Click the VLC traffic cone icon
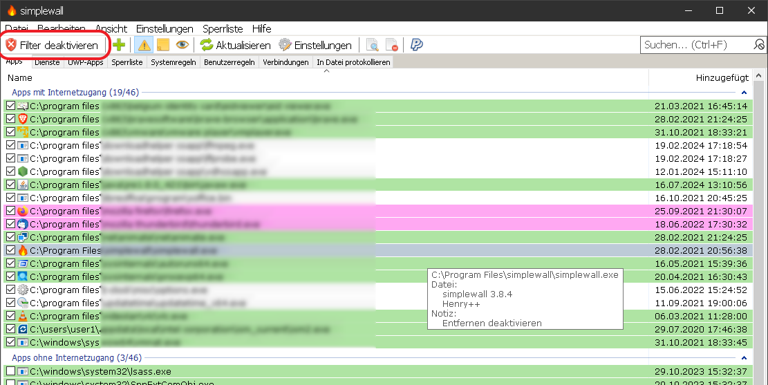The height and width of the screenshot is (385, 768). [x=23, y=316]
